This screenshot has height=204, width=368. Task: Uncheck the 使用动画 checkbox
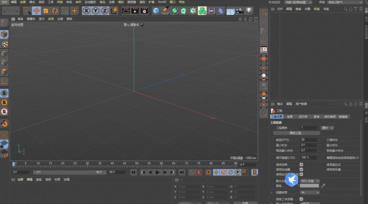301,165
